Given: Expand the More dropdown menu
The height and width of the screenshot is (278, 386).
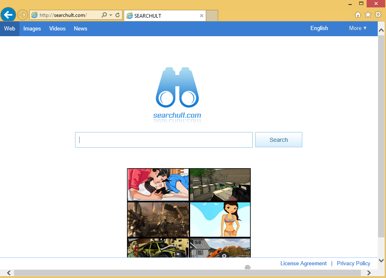Looking at the screenshot, I should tap(358, 28).
